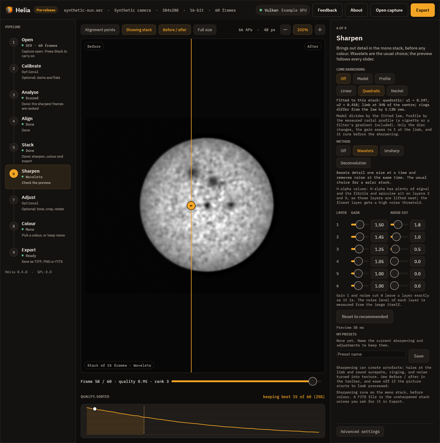This screenshot has height=443, width=440.
Task: Open the Sharpen pipeline step
Action: tap(38, 177)
